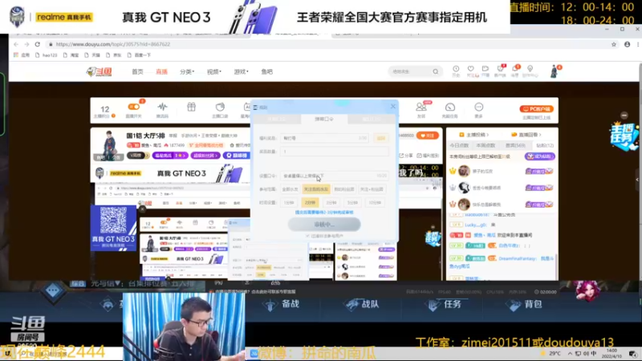Click the prize quantity input field

335,152
